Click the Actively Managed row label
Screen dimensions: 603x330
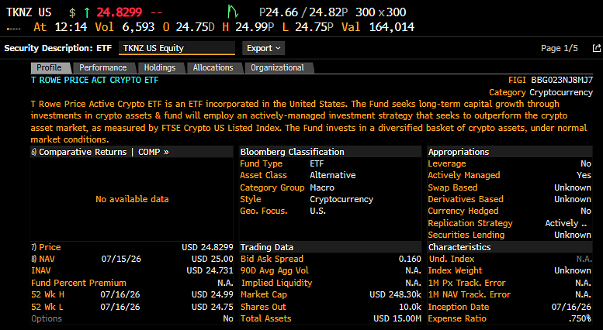pyautogui.click(x=464, y=175)
